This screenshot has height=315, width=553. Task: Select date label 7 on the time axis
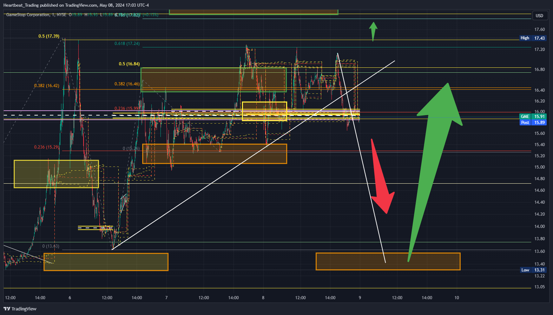[166, 298]
